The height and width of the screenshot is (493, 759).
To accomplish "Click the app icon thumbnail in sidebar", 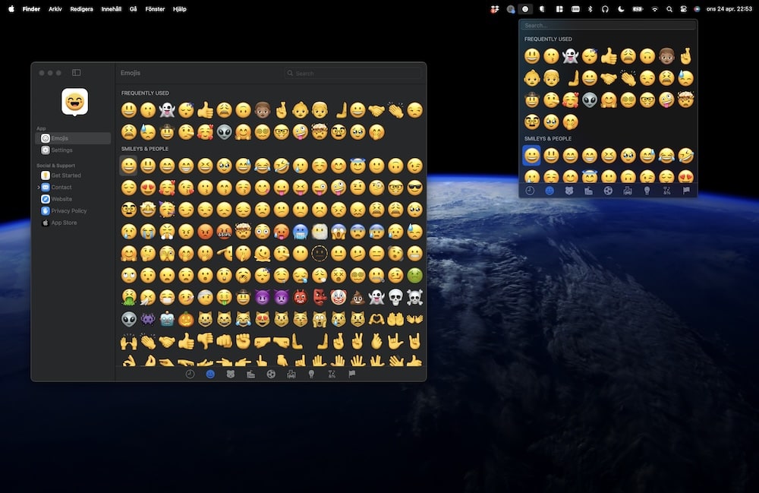I will point(74,102).
